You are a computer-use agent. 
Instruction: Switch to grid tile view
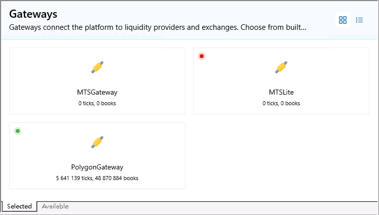(x=343, y=20)
